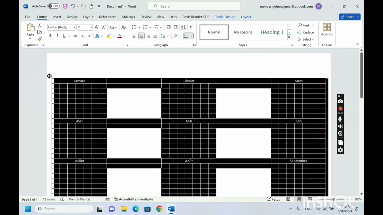Toggle italic formatting
383x215 pixels.
pyautogui.click(x=57, y=36)
